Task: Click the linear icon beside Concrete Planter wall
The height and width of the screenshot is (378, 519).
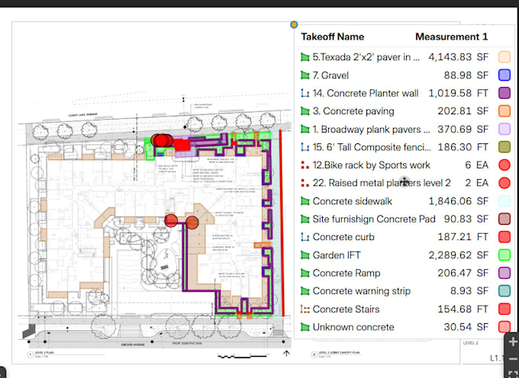Action: tap(305, 93)
